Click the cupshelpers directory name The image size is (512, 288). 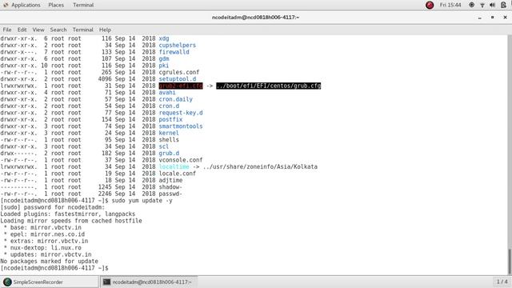pyautogui.click(x=178, y=46)
